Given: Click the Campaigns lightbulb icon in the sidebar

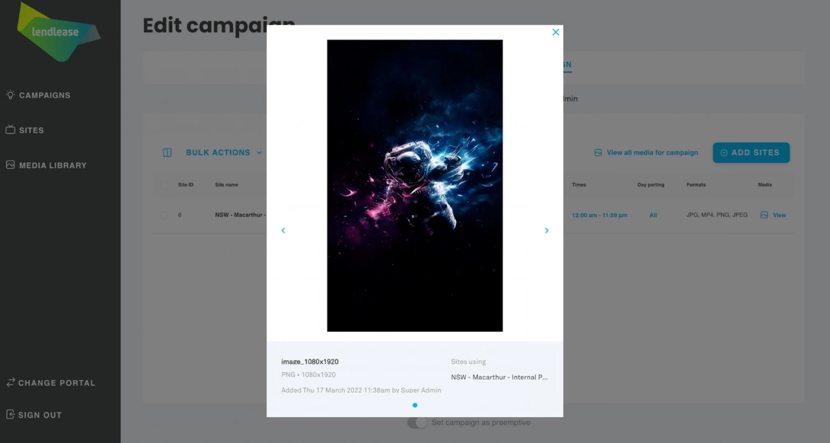Looking at the screenshot, I should click(11, 95).
